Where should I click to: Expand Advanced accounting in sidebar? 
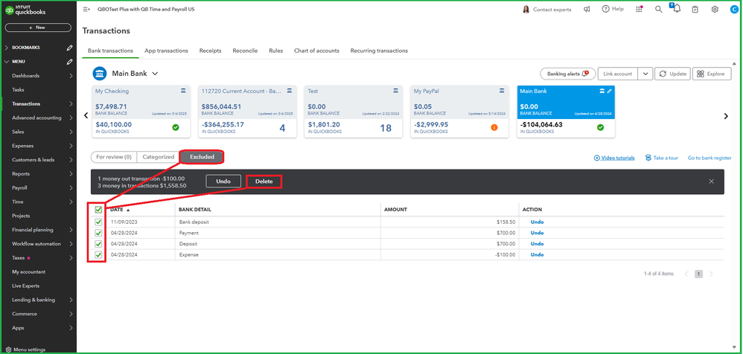(71, 118)
